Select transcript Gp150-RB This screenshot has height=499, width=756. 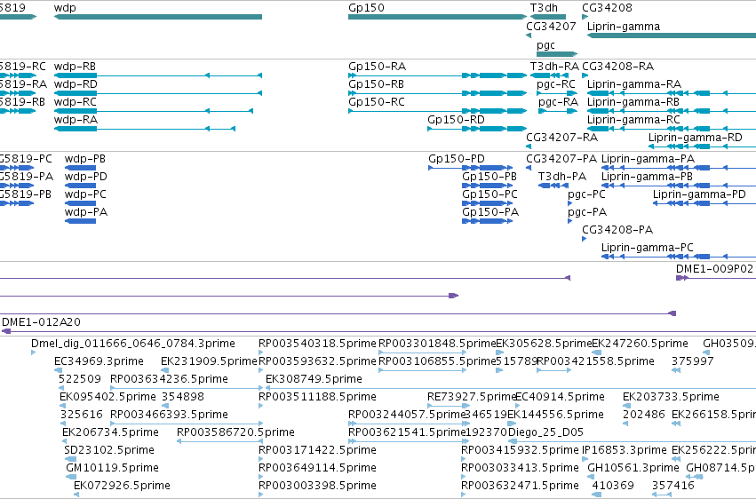click(x=376, y=84)
